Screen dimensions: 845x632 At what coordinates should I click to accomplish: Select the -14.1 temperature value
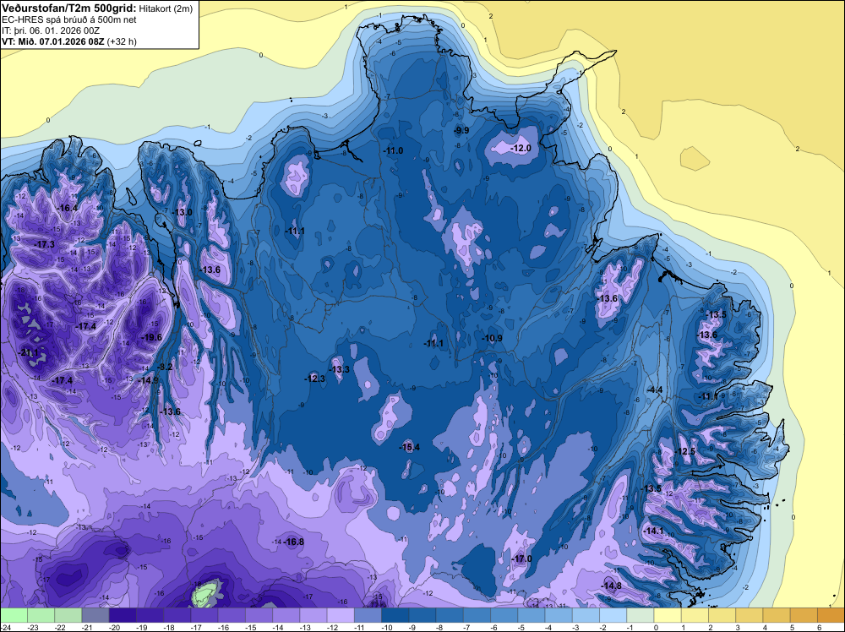coord(654,531)
